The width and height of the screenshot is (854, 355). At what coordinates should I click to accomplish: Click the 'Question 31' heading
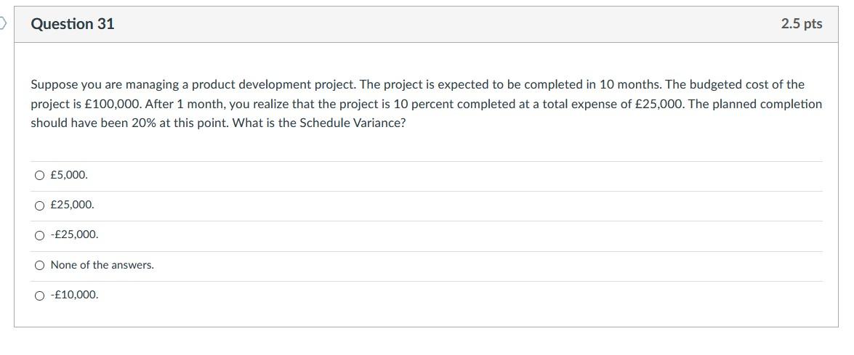tap(73, 24)
